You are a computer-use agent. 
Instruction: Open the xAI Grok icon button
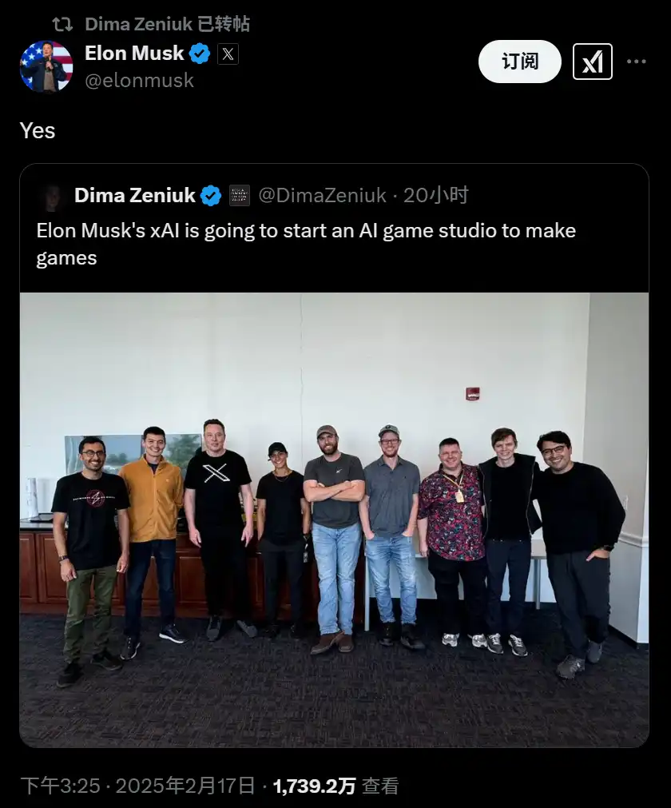coord(592,62)
